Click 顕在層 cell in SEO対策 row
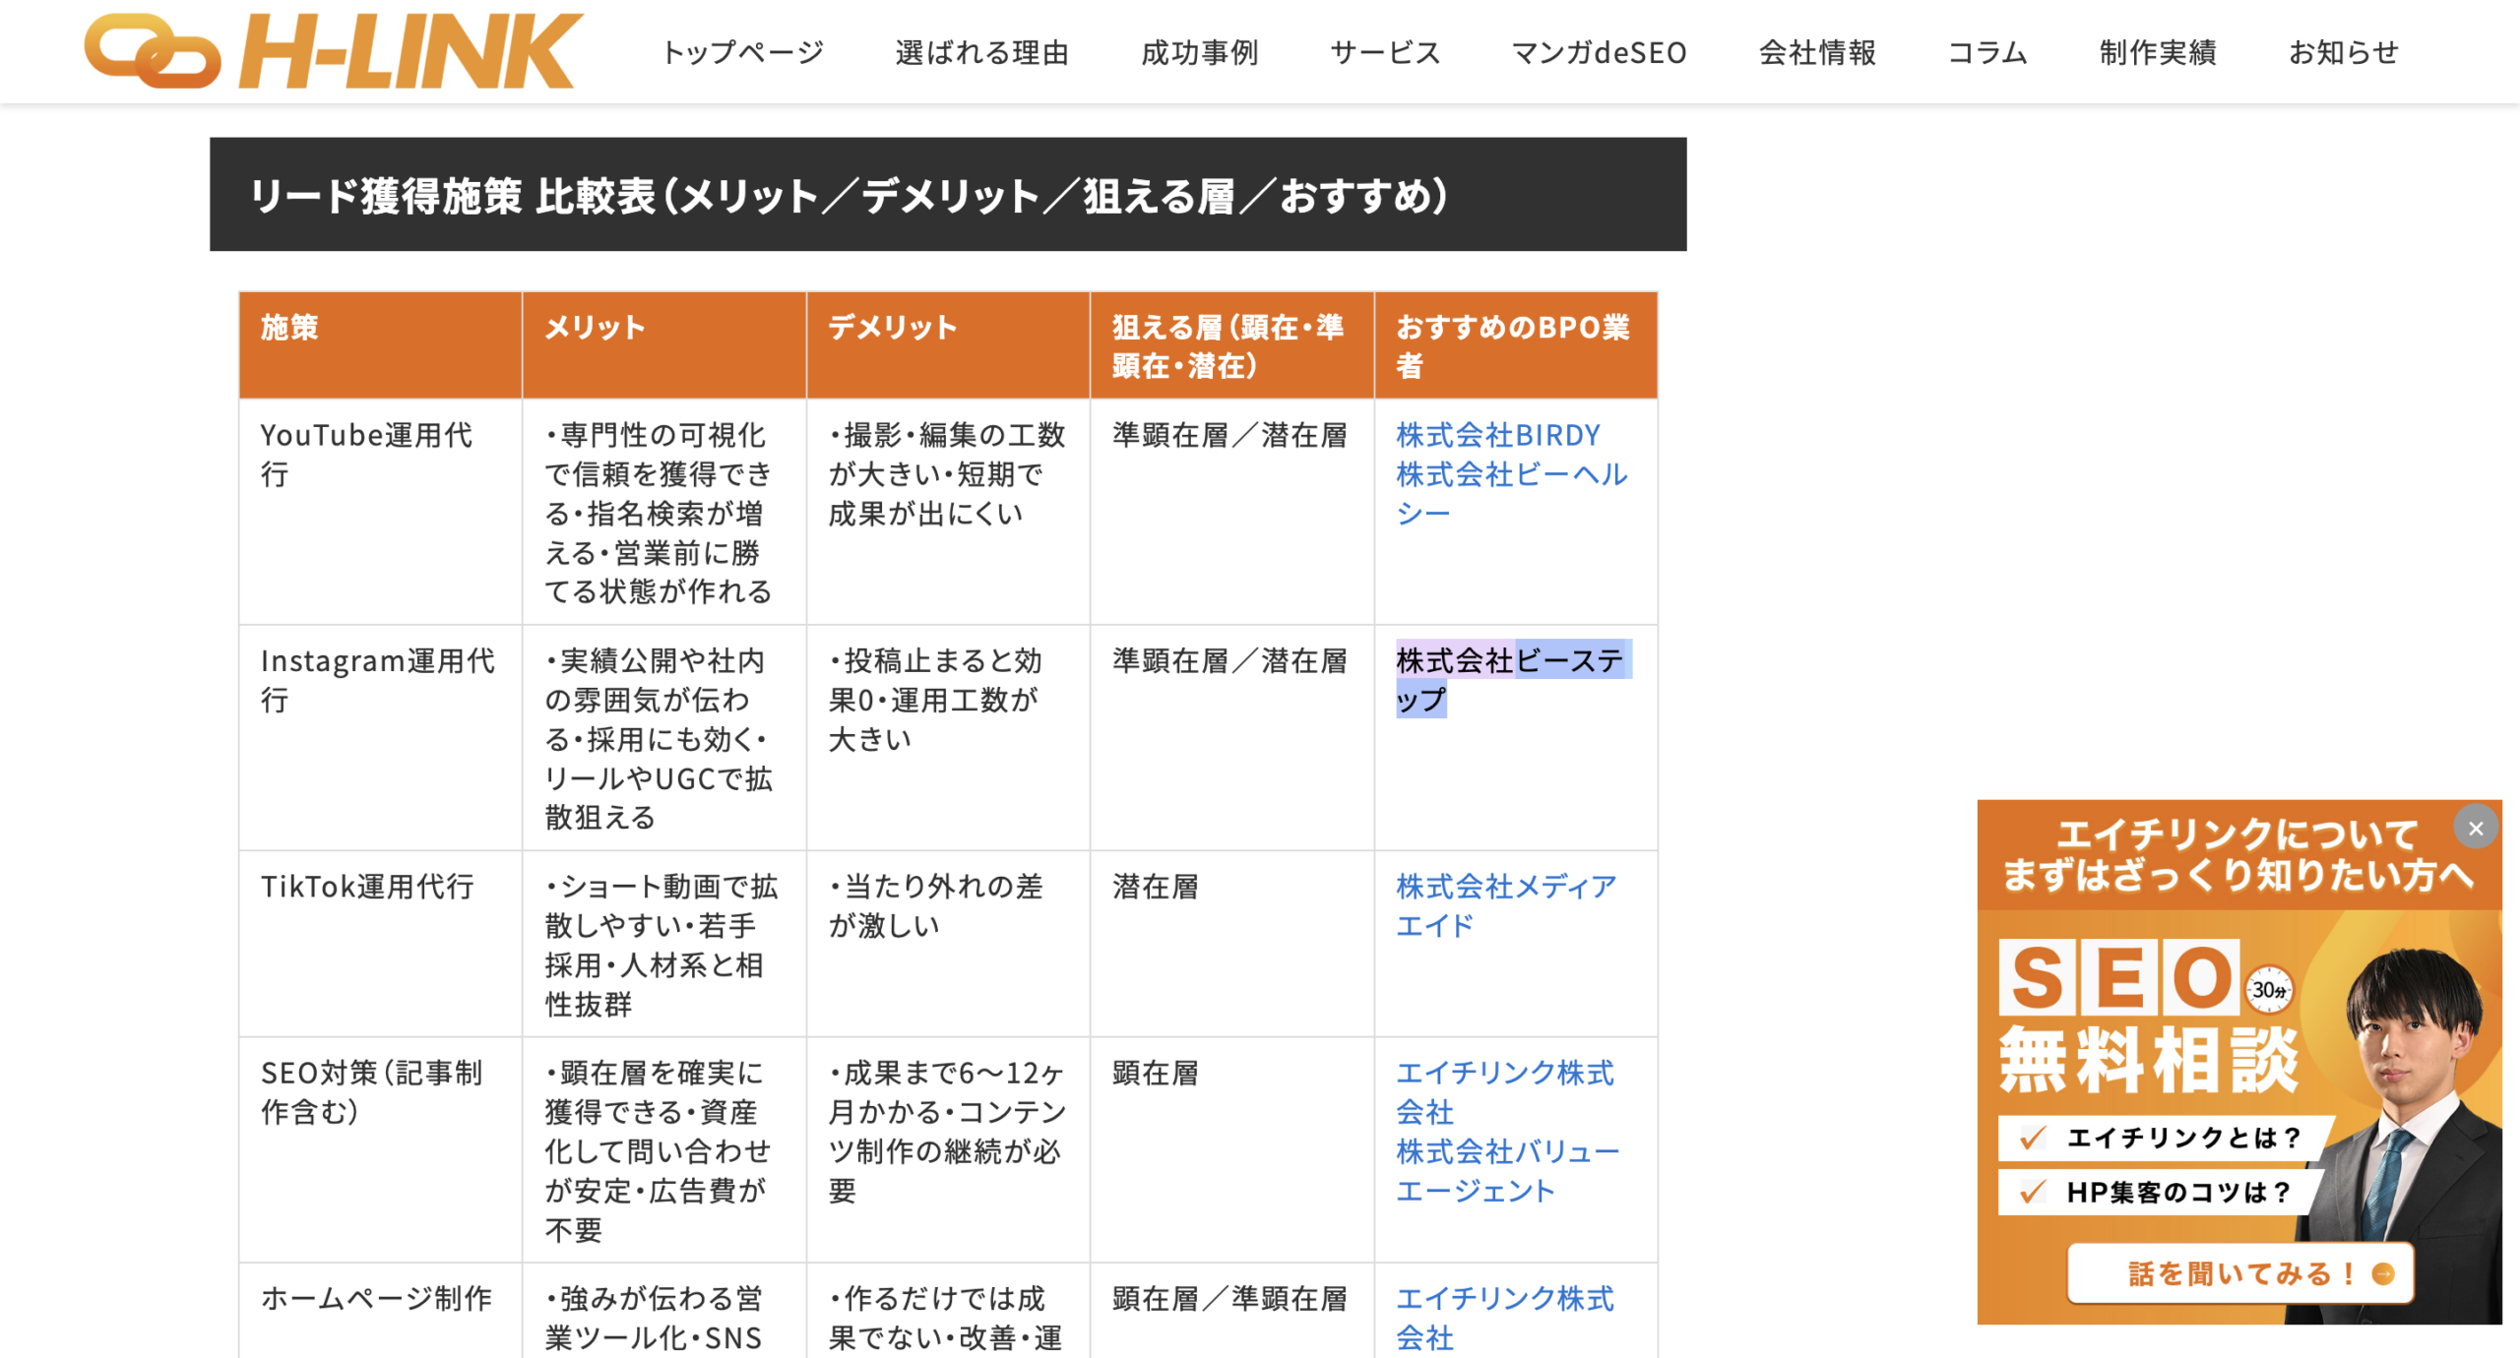Screen dimensions: 2520x1358 click(x=1231, y=1150)
